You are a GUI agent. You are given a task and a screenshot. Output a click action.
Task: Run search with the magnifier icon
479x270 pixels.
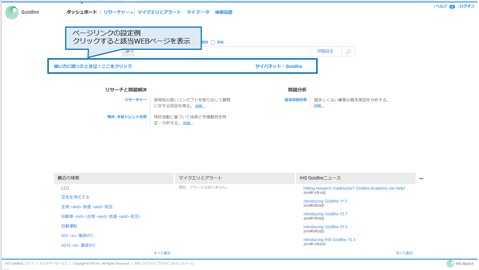coord(348,52)
